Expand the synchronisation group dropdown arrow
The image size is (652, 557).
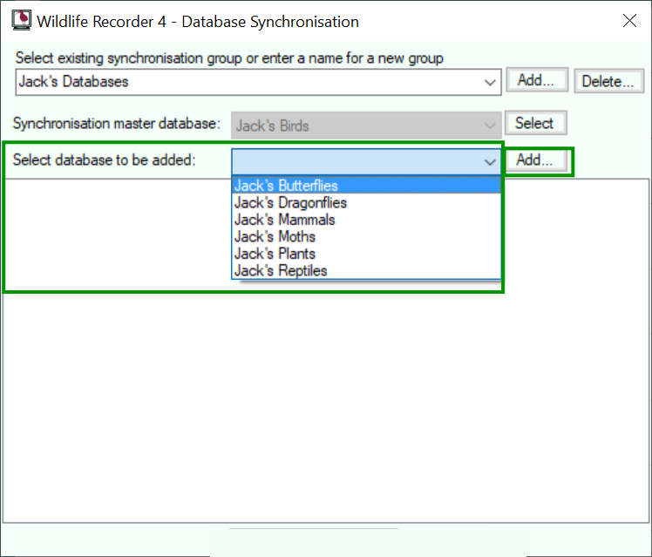click(x=490, y=82)
